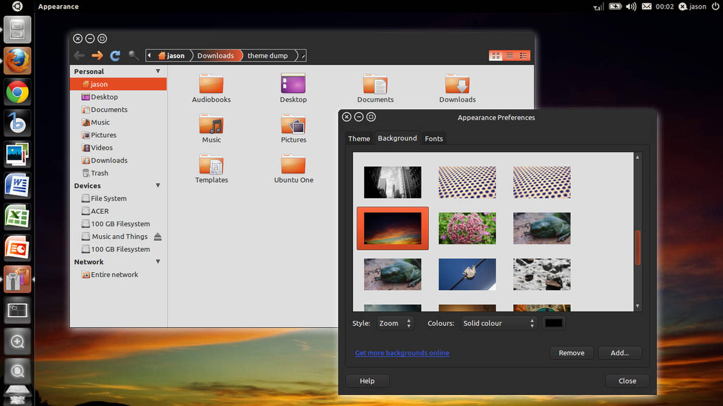Open Get more backgrounds online link
Image resolution: width=723 pixels, height=406 pixels.
pyautogui.click(x=402, y=353)
